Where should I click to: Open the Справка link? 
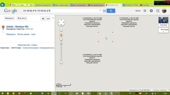(x=34, y=45)
